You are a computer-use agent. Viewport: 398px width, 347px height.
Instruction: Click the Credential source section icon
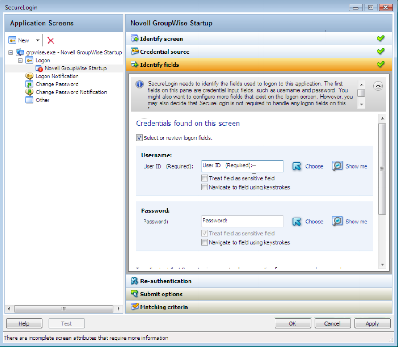[134, 52]
